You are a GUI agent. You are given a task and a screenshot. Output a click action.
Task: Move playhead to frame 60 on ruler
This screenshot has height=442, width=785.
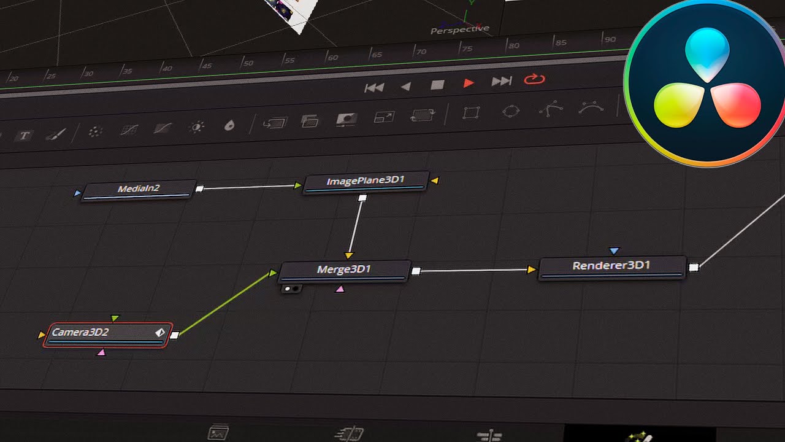point(332,57)
